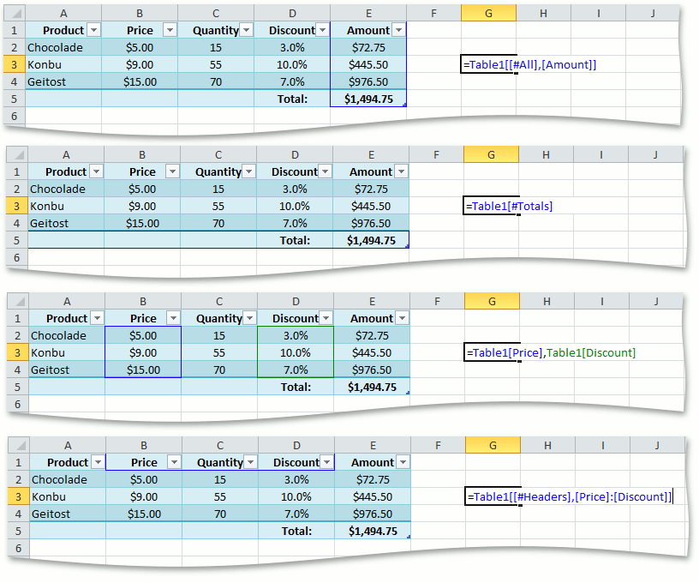Click Total: label cell in the #Totals sheet
Screen dimensions: 699x583
(295, 240)
